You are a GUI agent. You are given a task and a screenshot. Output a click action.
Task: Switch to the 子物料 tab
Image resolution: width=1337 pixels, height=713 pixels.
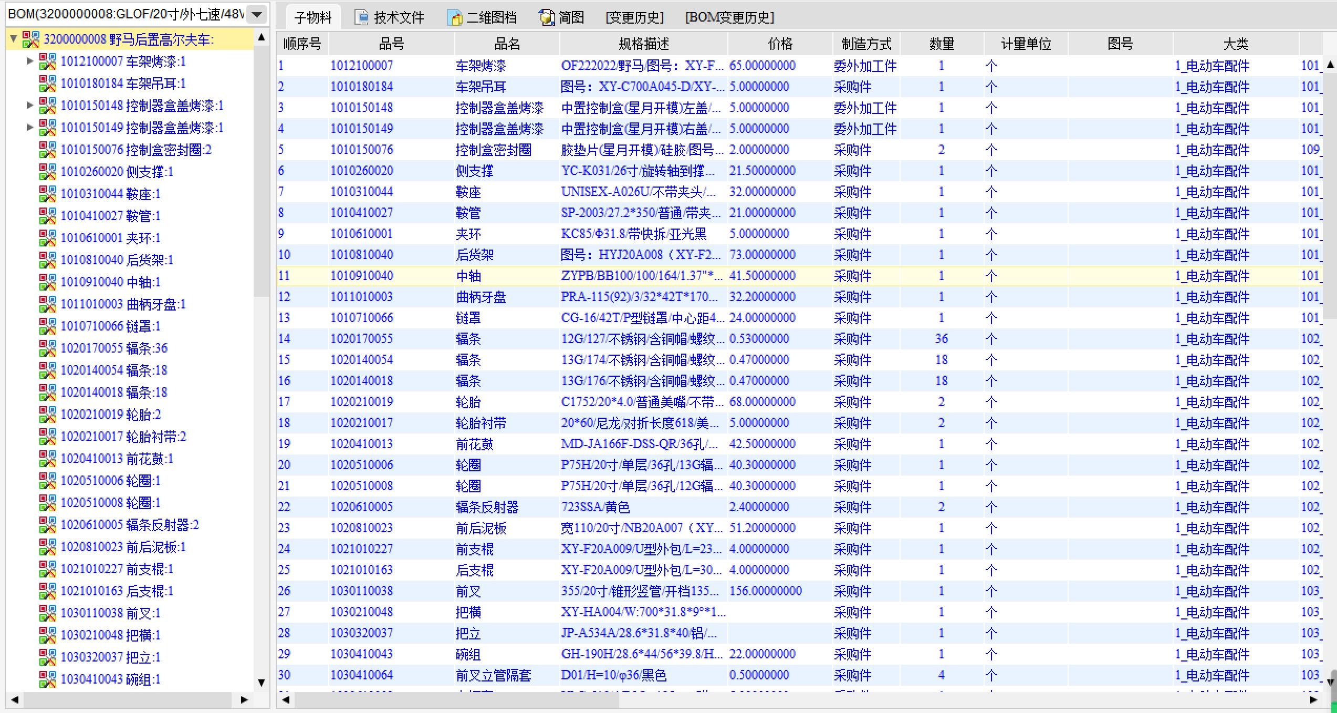coord(313,17)
